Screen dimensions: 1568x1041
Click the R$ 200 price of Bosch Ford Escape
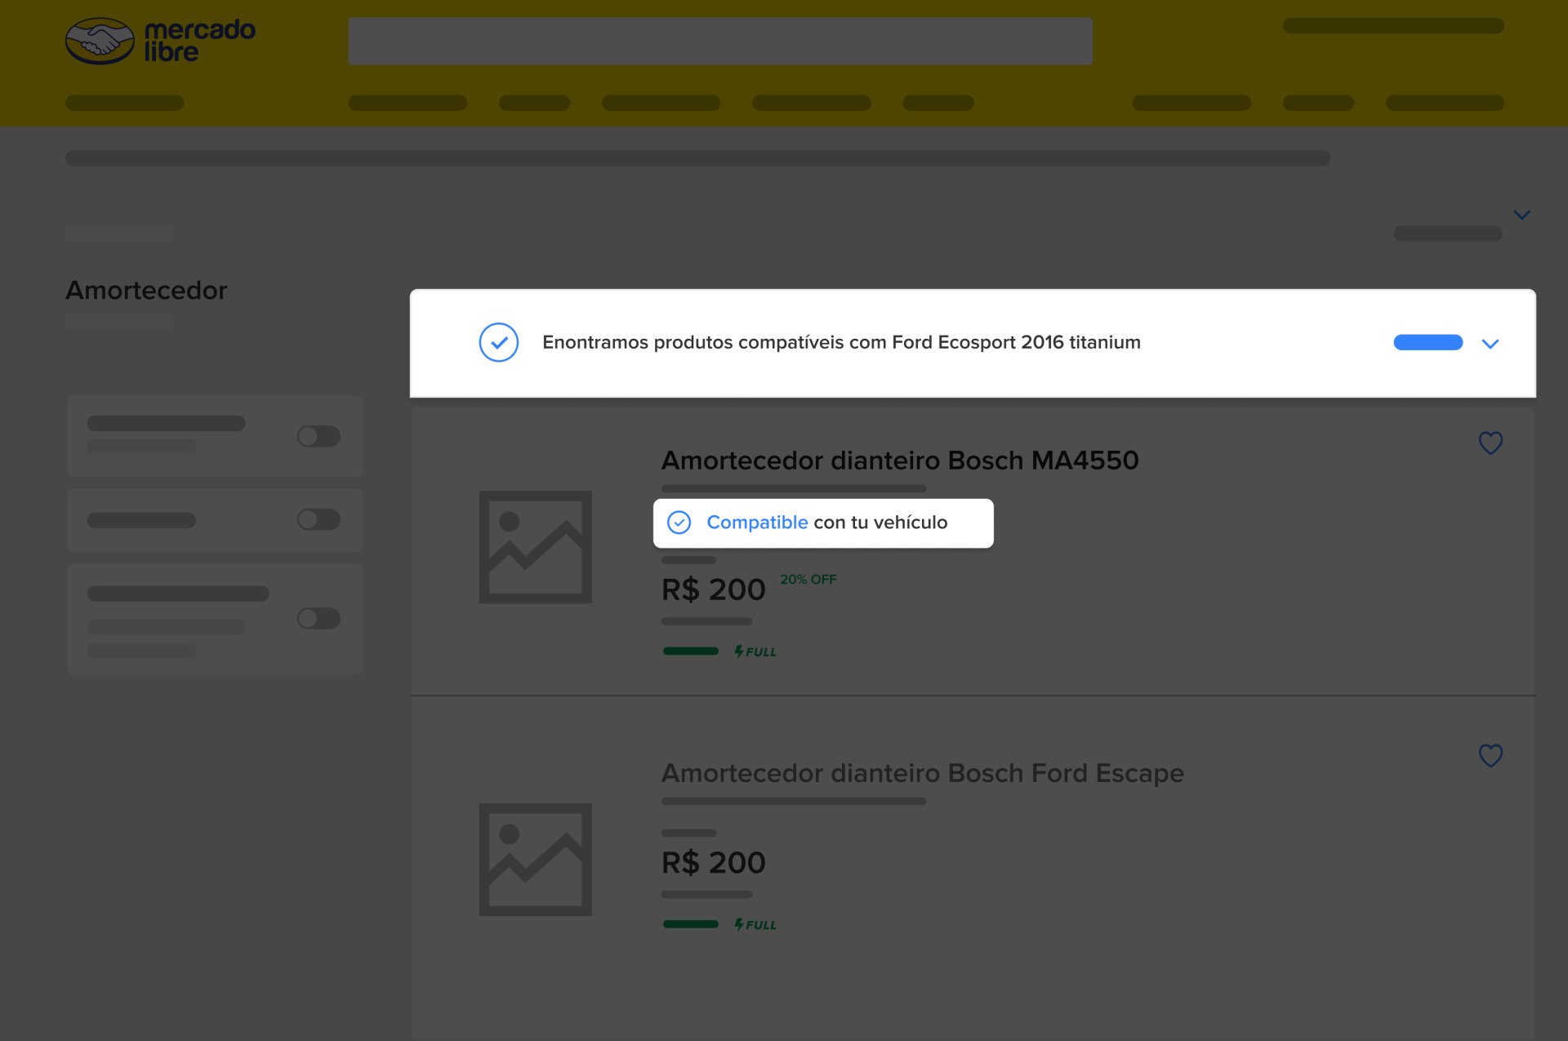[714, 862]
